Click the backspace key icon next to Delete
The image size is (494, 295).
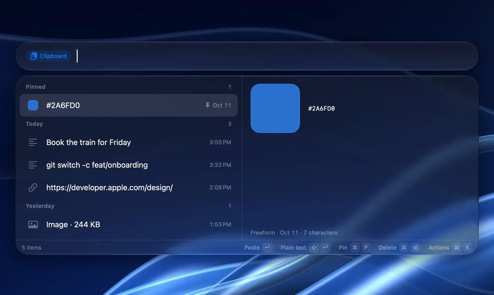(415, 247)
